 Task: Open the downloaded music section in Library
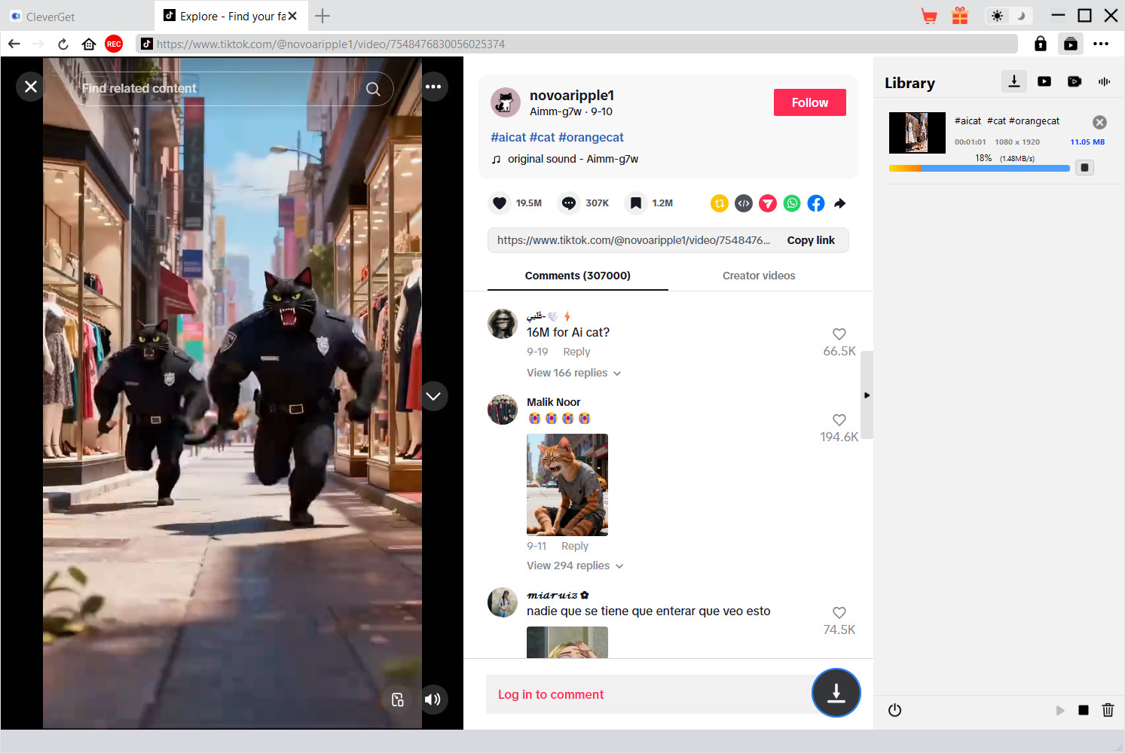tap(1104, 81)
